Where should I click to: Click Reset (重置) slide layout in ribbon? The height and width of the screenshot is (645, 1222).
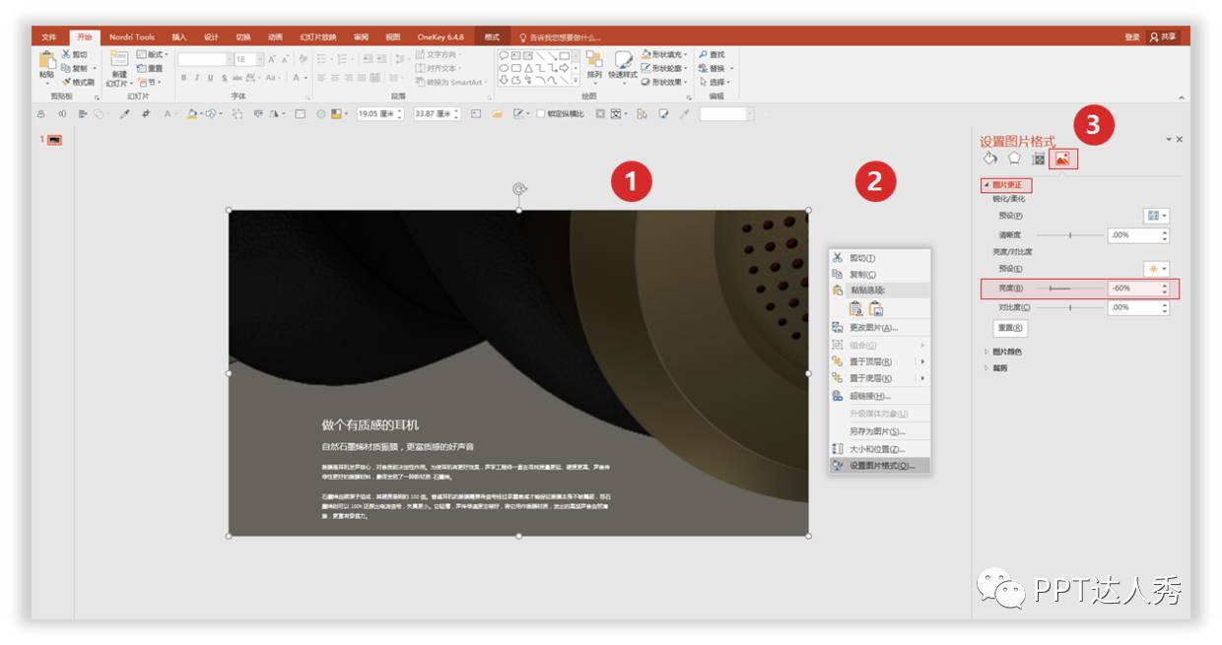(151, 68)
